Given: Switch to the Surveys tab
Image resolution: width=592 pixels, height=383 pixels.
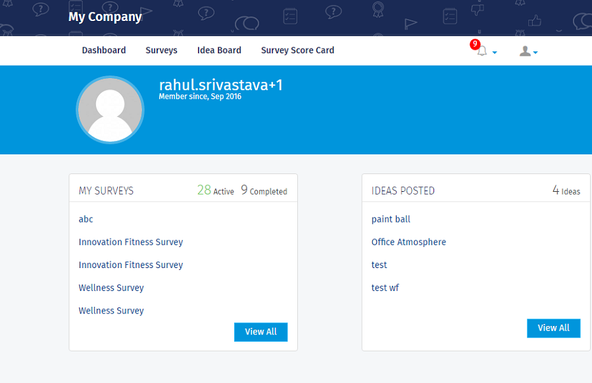Looking at the screenshot, I should click(161, 50).
